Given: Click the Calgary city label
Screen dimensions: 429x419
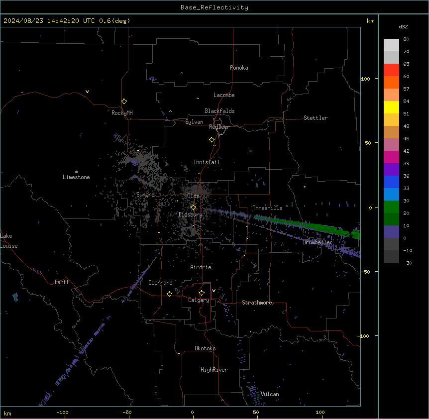Looking at the screenshot, I should [x=199, y=300].
